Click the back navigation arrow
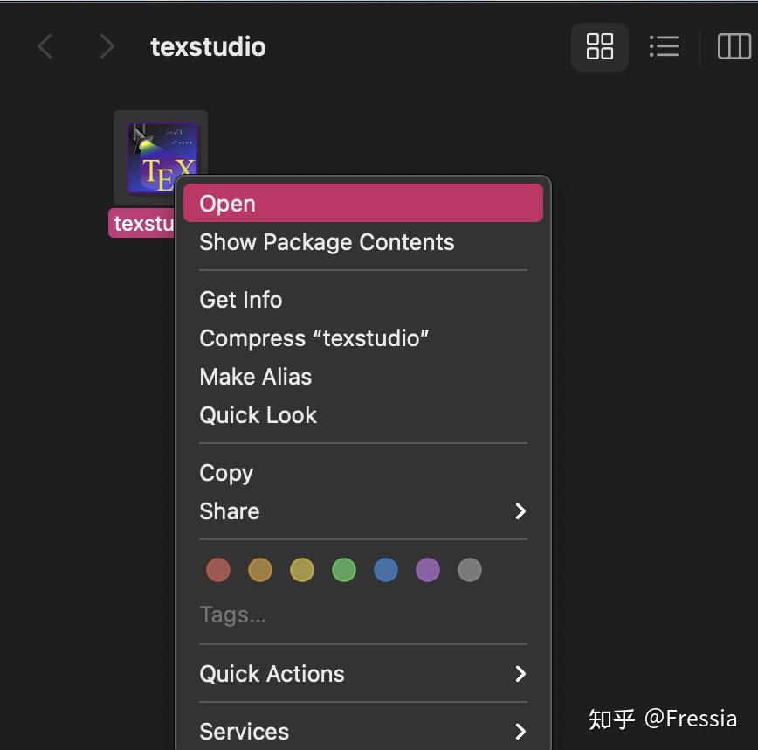Image resolution: width=758 pixels, height=750 pixels. click(x=45, y=45)
